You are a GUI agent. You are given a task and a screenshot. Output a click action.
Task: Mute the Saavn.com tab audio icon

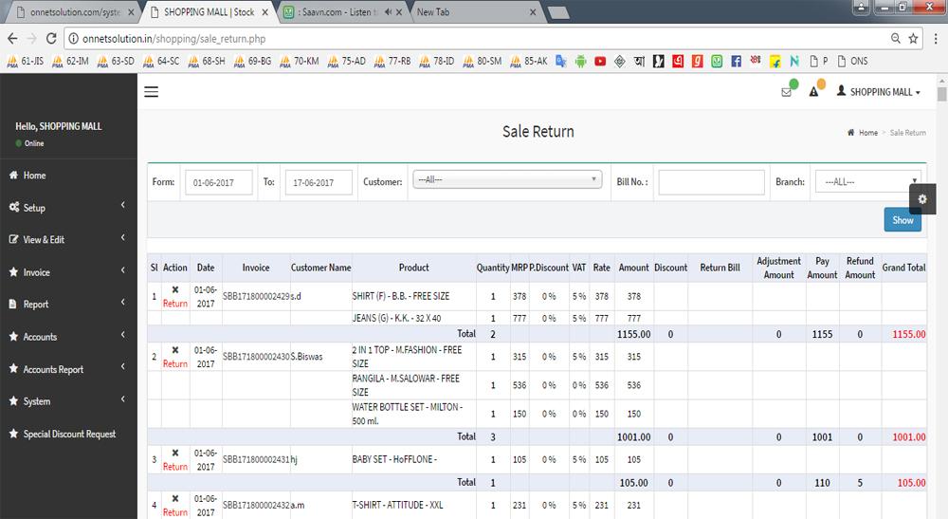point(388,12)
